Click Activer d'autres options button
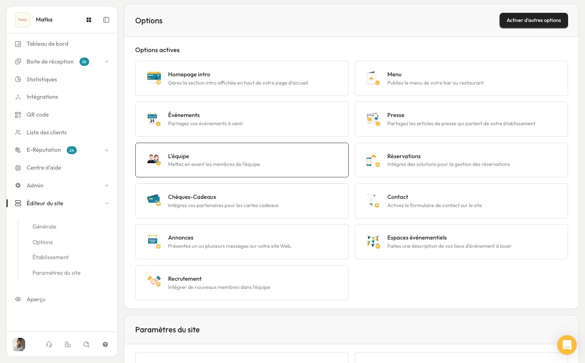Viewport: 585px width, 363px height. click(x=534, y=21)
